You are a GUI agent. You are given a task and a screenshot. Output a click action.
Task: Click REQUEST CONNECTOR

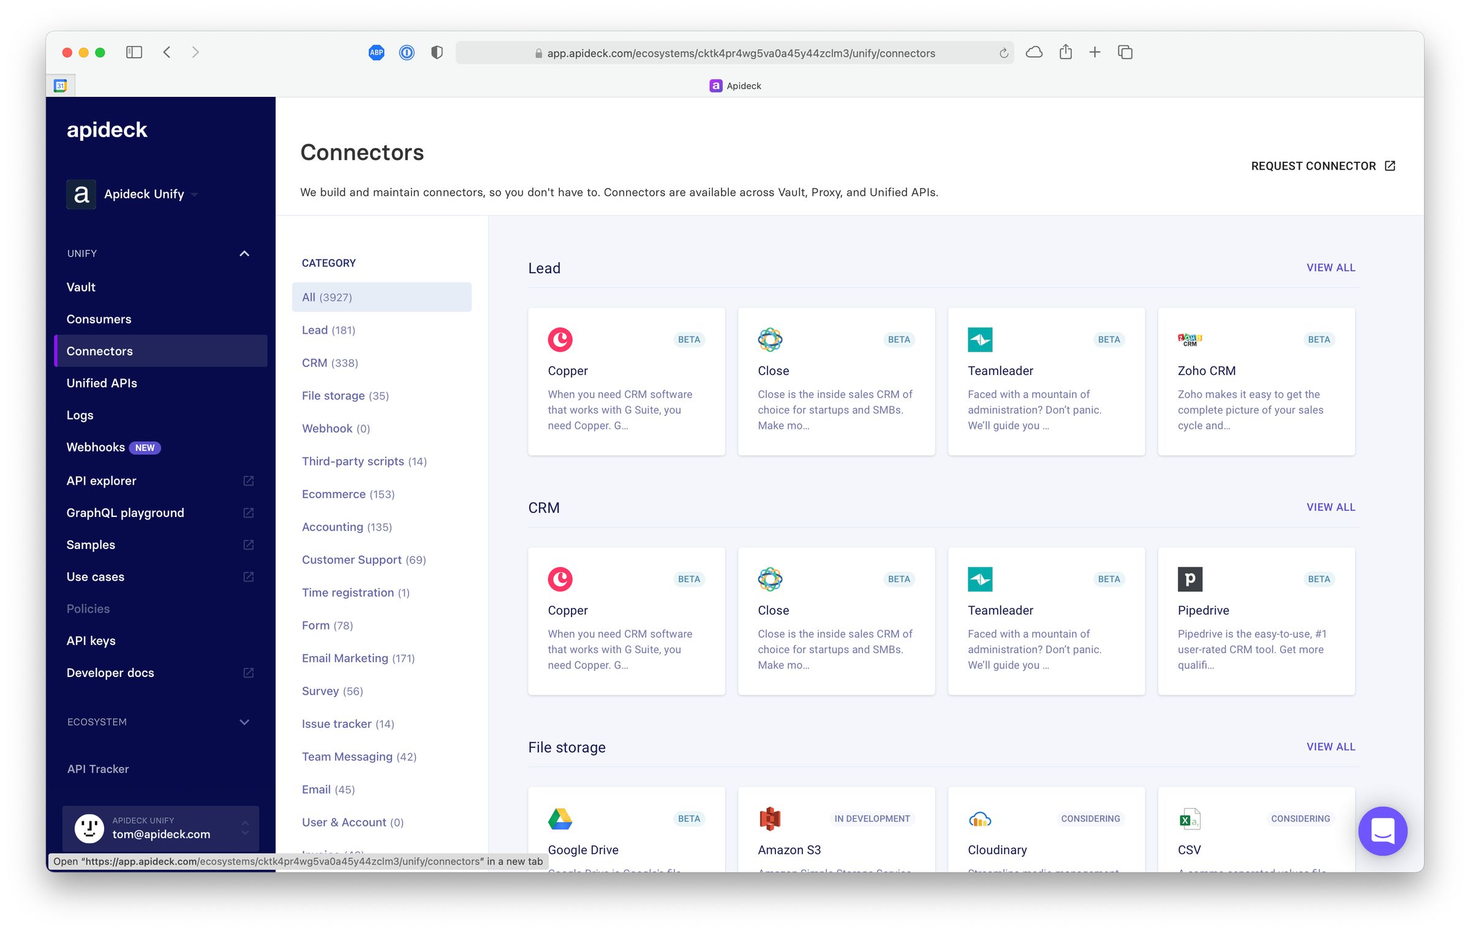coord(1314,166)
